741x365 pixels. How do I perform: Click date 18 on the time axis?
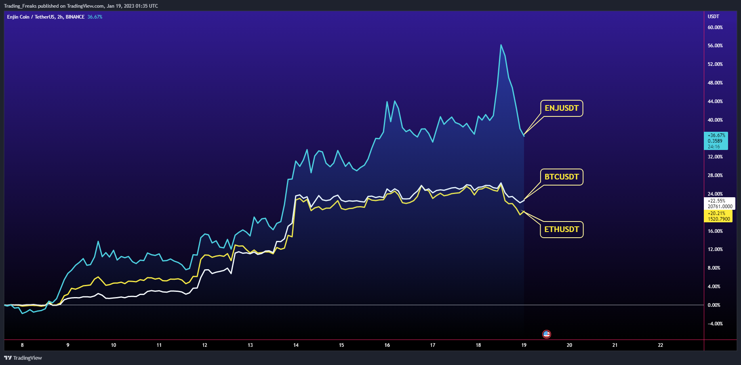[478, 345]
